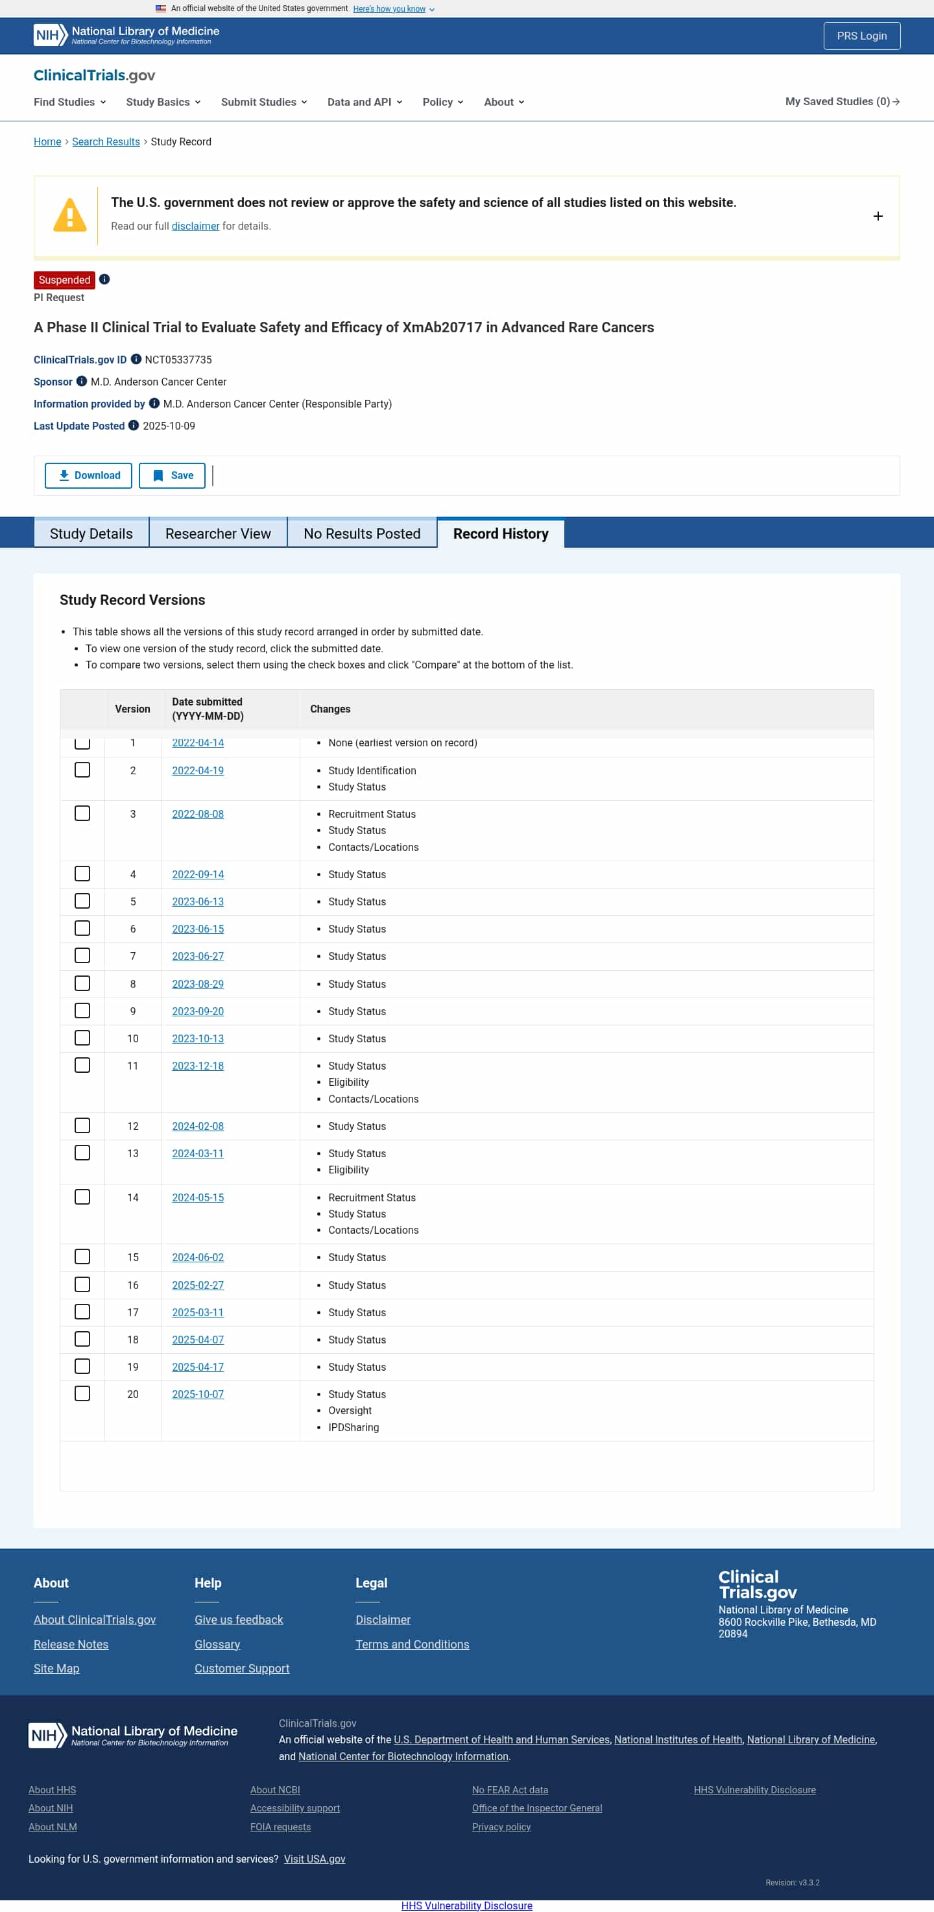Check the box for version 2
This screenshot has height=1912, width=934.
82,770
